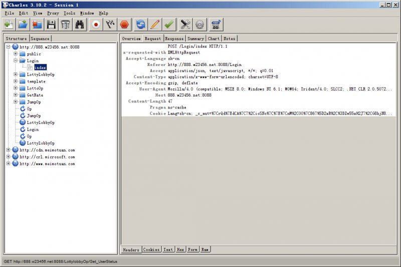The width and height of the screenshot is (401, 267).
Task: Switch to the Summary tab
Action: pyautogui.click(x=195, y=38)
